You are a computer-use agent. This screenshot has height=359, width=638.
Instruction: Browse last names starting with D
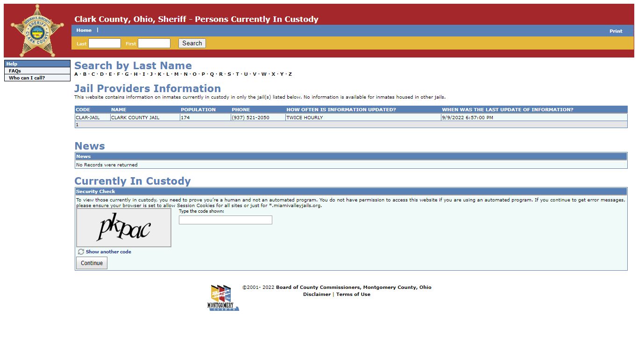[102, 74]
